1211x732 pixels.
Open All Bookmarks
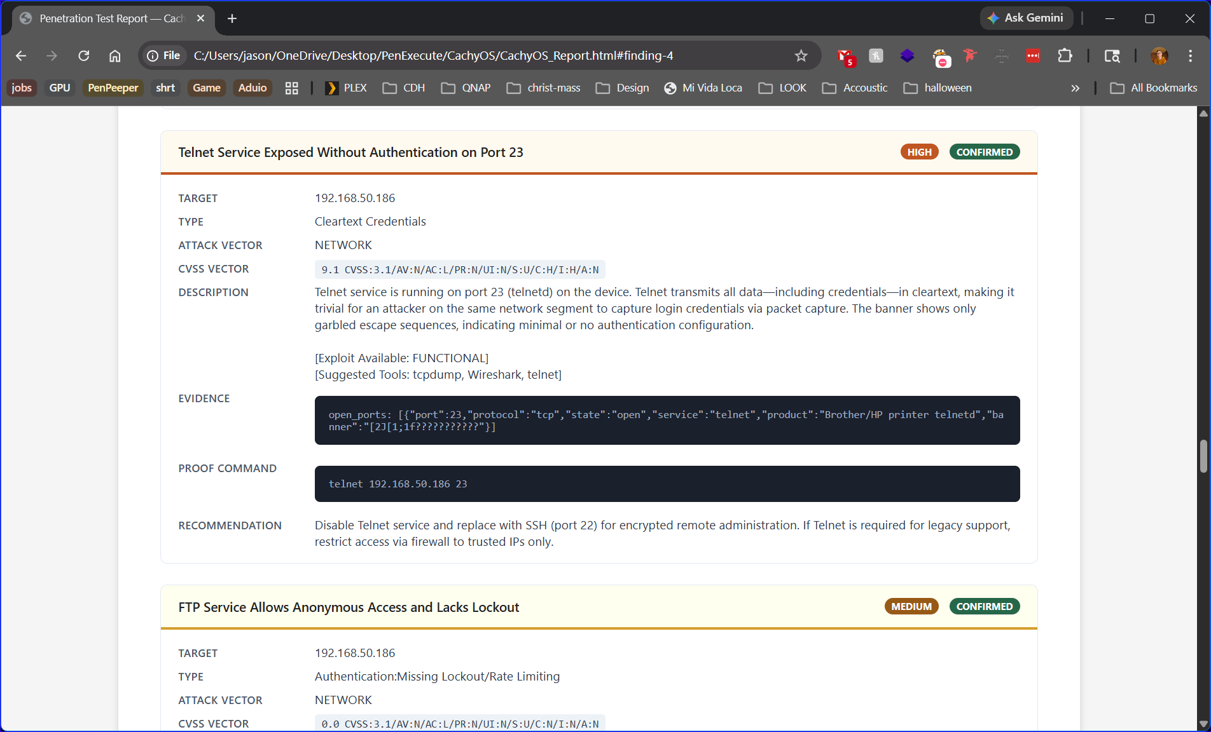click(1154, 88)
